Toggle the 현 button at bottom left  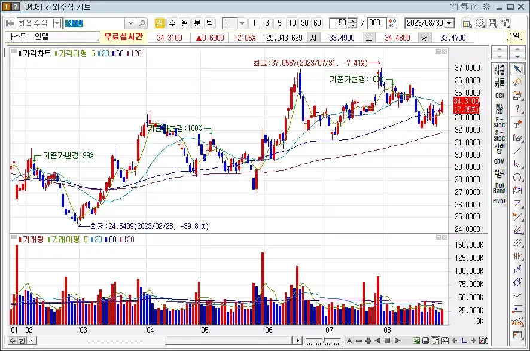coord(22,340)
